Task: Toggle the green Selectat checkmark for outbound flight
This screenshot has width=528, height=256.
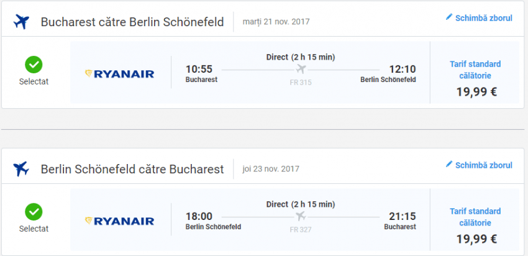Action: 34,65
